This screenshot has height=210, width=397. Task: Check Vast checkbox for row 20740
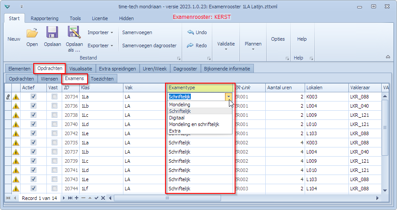pos(54,124)
